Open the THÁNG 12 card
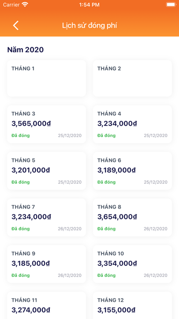This screenshot has height=319, width=179. click(x=132, y=305)
